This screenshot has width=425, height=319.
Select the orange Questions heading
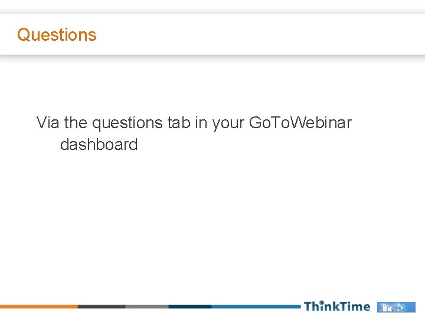click(57, 35)
